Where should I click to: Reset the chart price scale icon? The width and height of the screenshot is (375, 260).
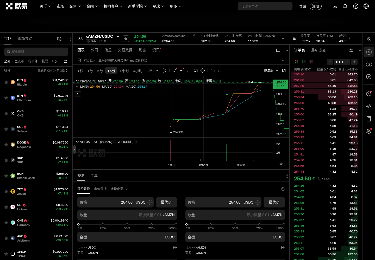[281, 165]
